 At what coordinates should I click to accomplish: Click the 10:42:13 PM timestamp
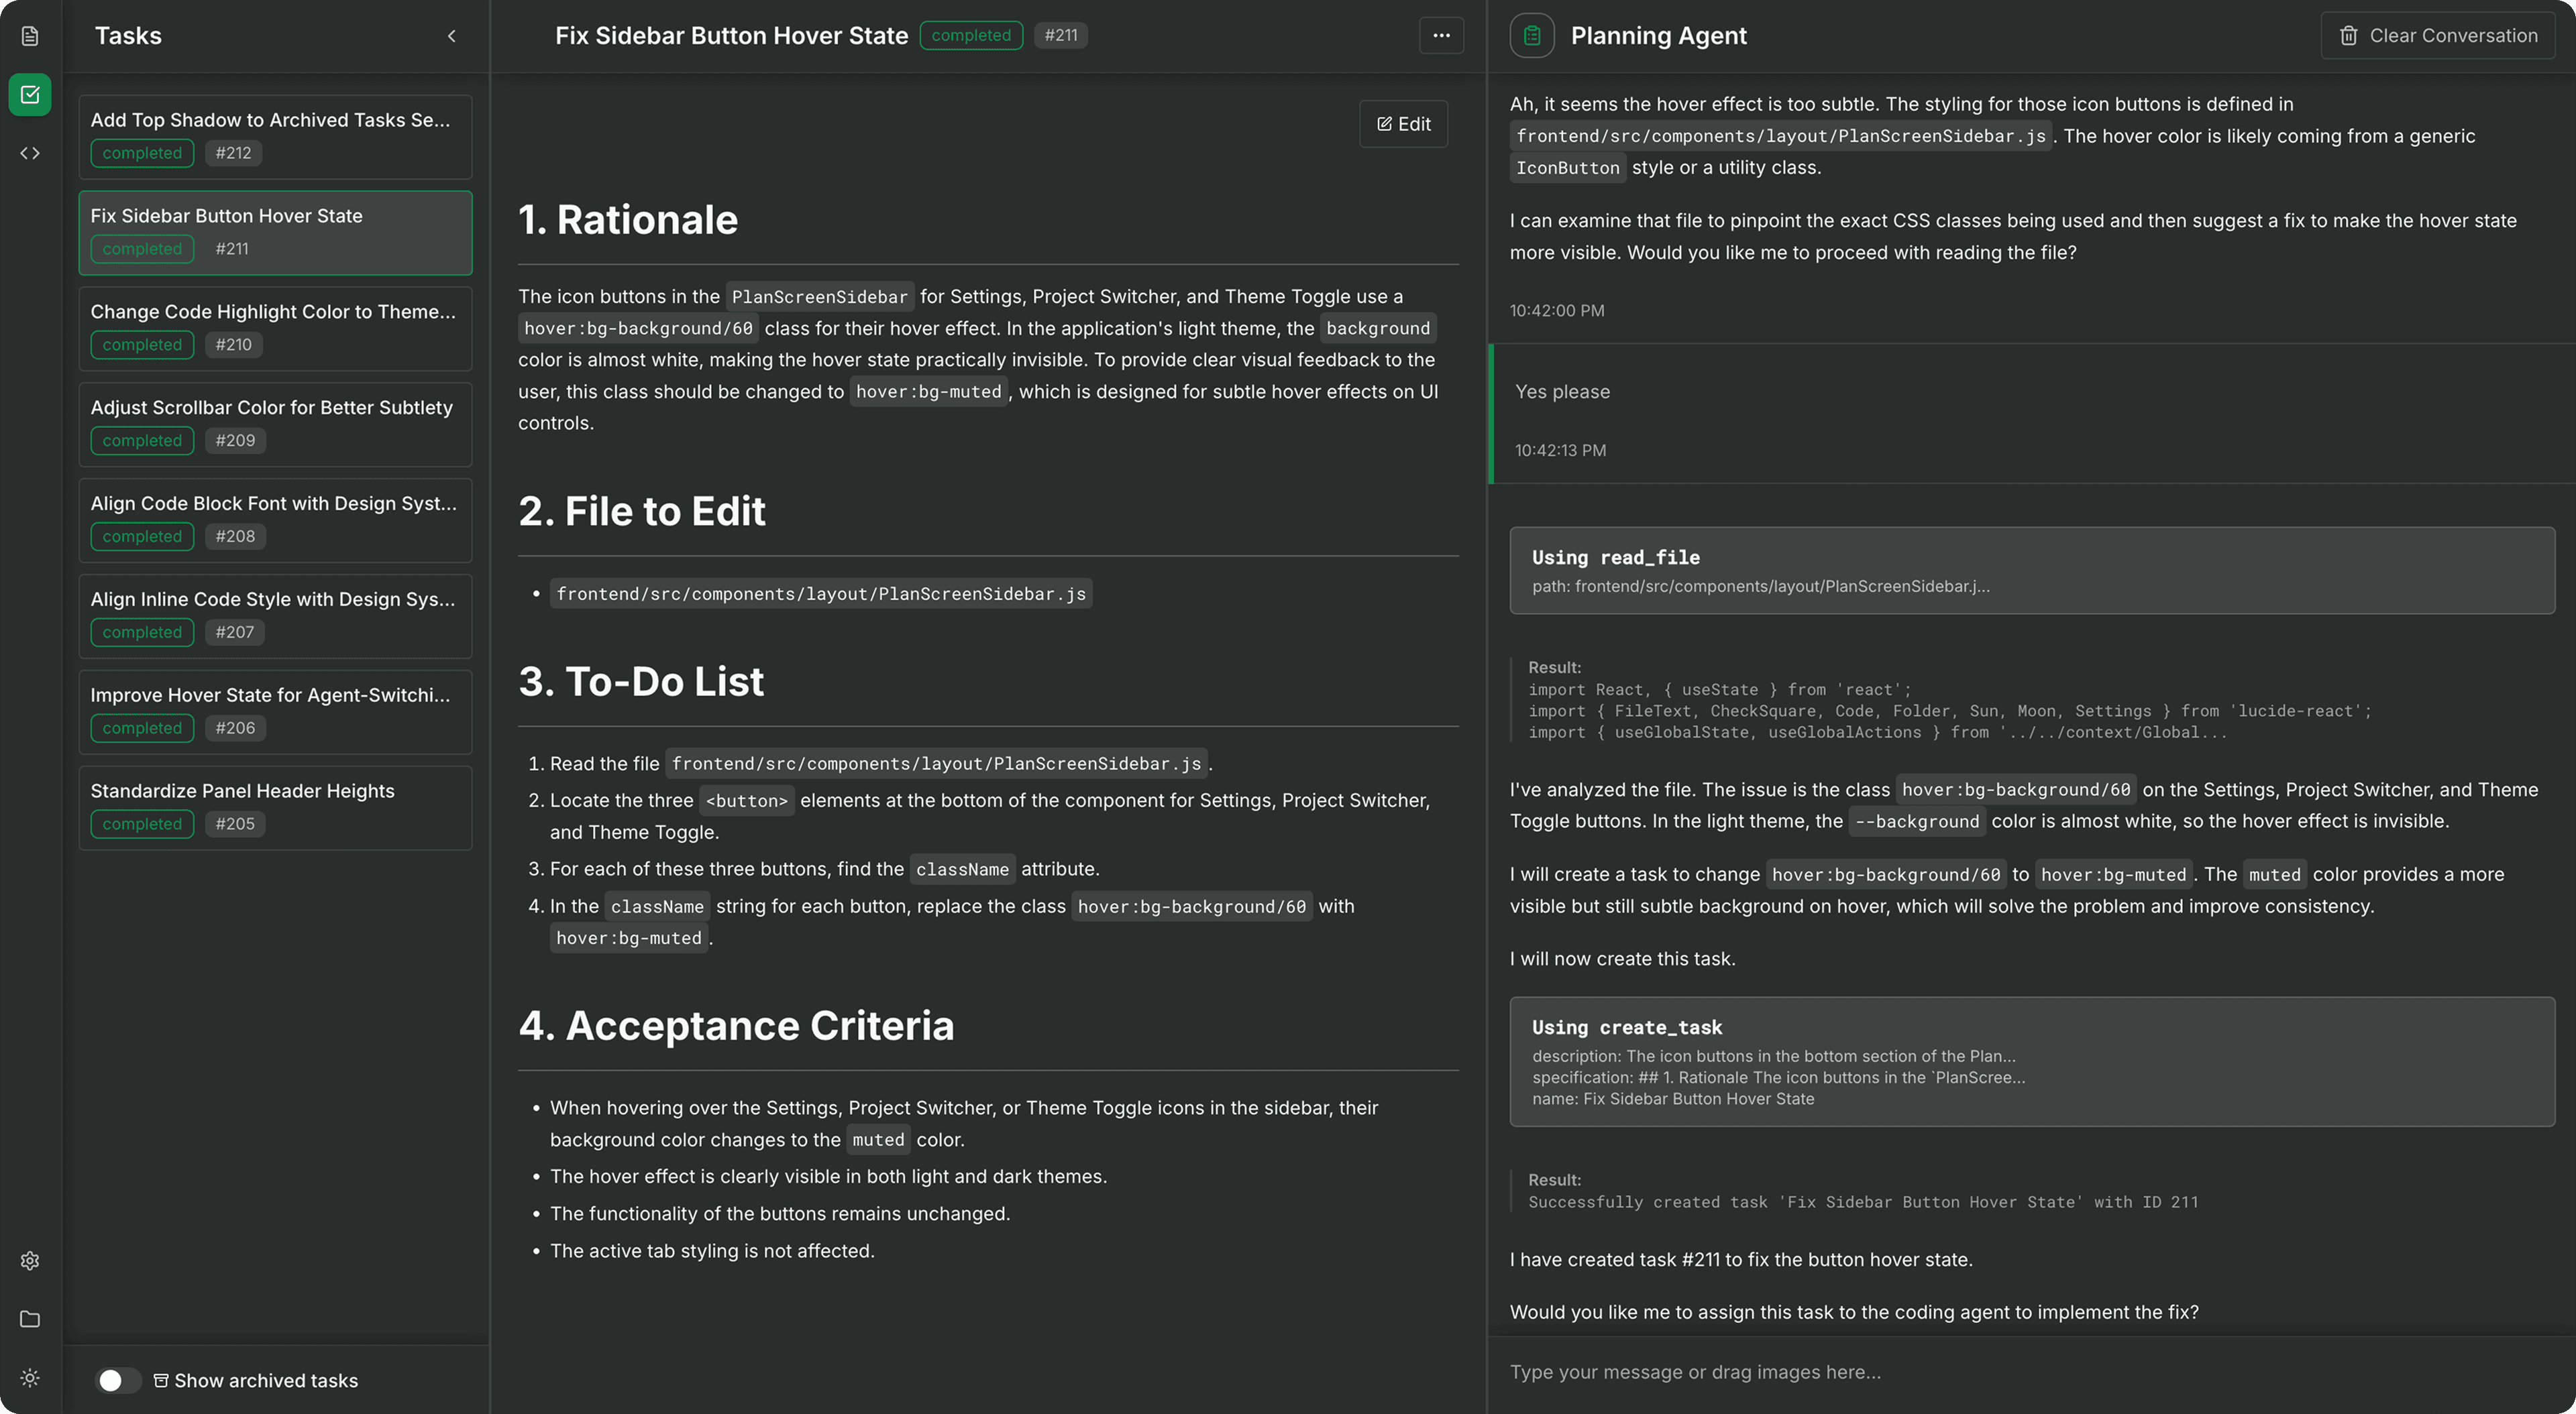pos(1560,451)
